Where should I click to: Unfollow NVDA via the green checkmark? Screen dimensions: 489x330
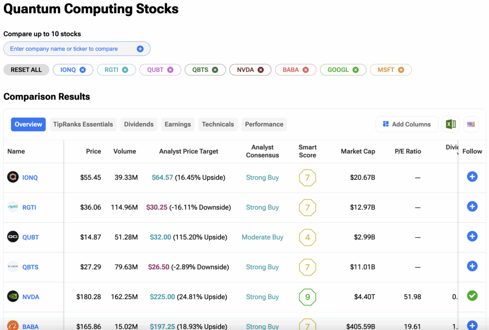click(x=472, y=296)
